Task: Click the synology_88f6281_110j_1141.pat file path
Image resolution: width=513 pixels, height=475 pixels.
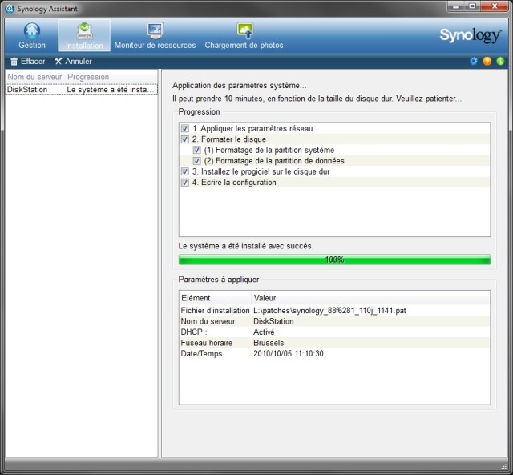Action: pyautogui.click(x=329, y=310)
